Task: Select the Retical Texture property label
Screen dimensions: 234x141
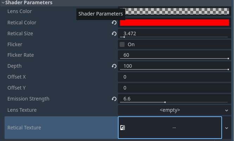Action: tap(24, 128)
